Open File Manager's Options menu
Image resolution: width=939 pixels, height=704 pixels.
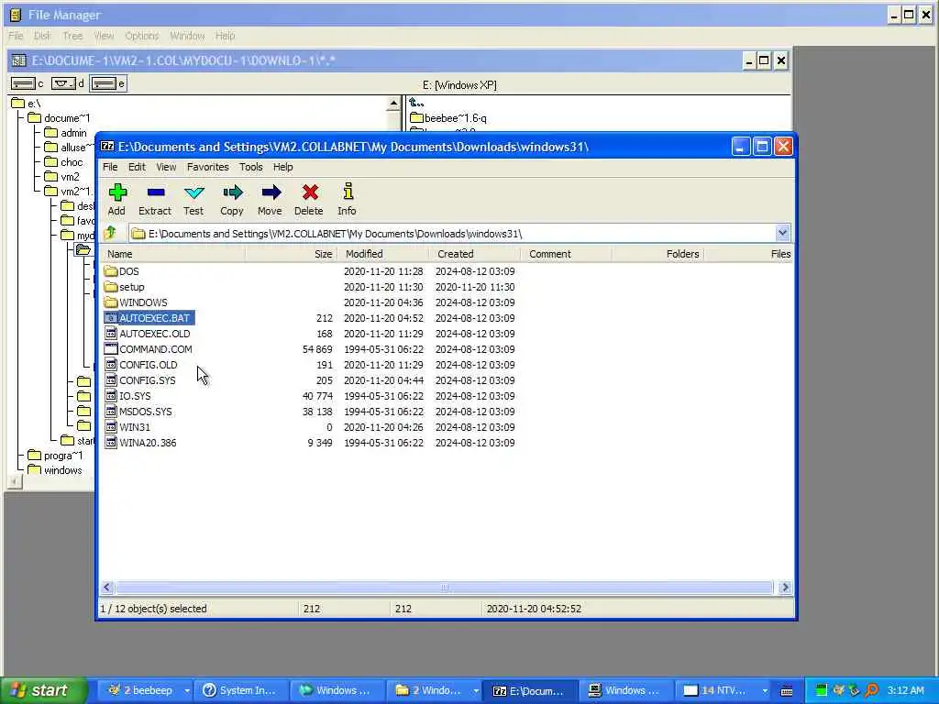(x=142, y=36)
